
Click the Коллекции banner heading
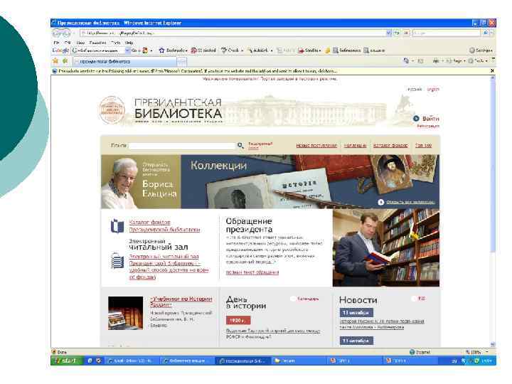218,165
